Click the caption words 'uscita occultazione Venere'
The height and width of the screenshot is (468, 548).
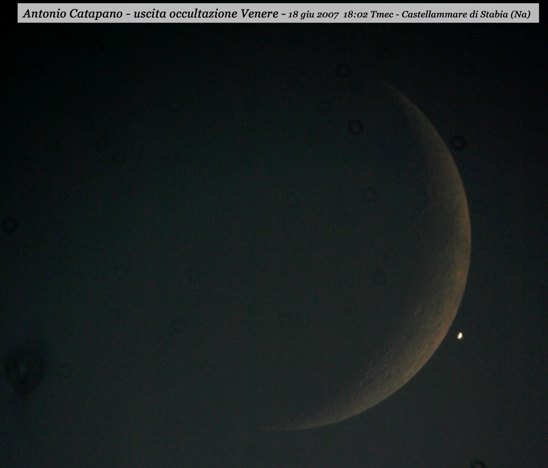tap(206, 14)
